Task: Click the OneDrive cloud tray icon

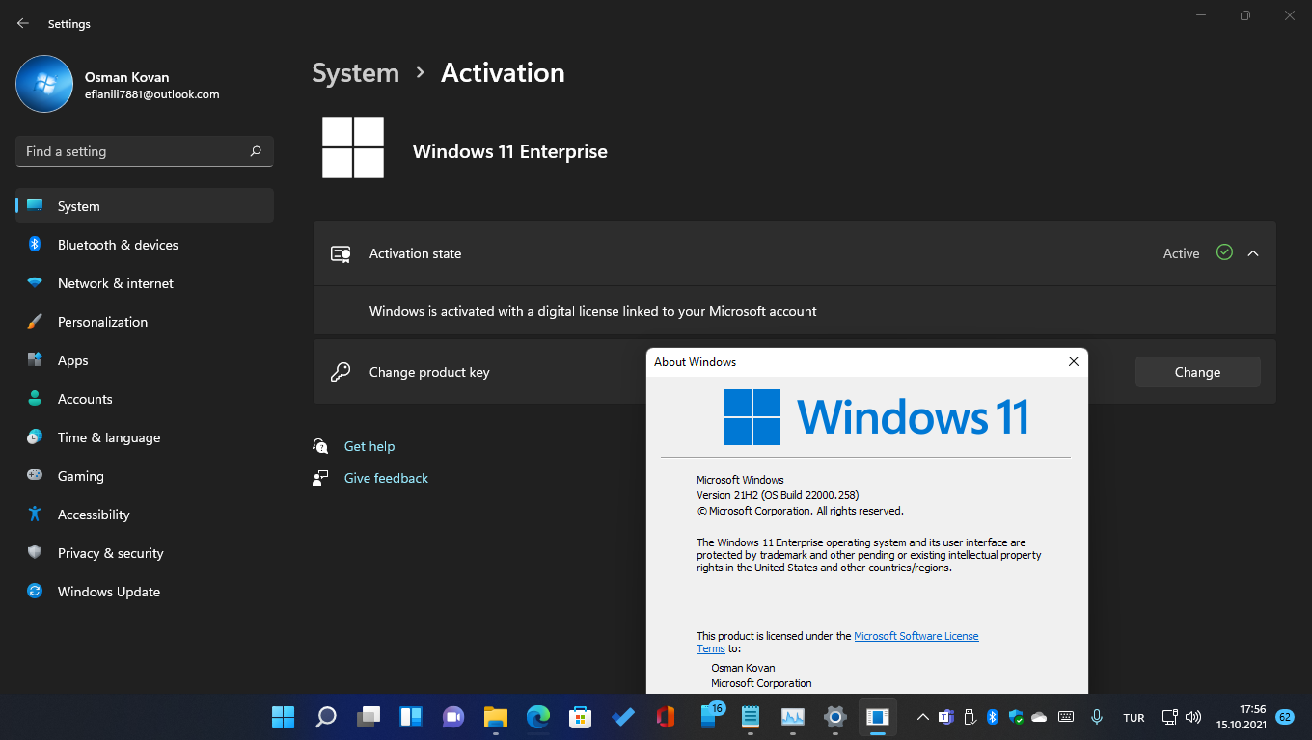Action: tap(1039, 717)
